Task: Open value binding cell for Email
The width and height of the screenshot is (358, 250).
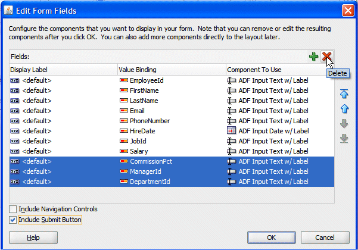Action: [172, 111]
